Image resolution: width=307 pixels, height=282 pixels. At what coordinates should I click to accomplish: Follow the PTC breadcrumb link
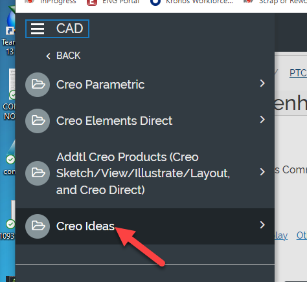coord(298,73)
